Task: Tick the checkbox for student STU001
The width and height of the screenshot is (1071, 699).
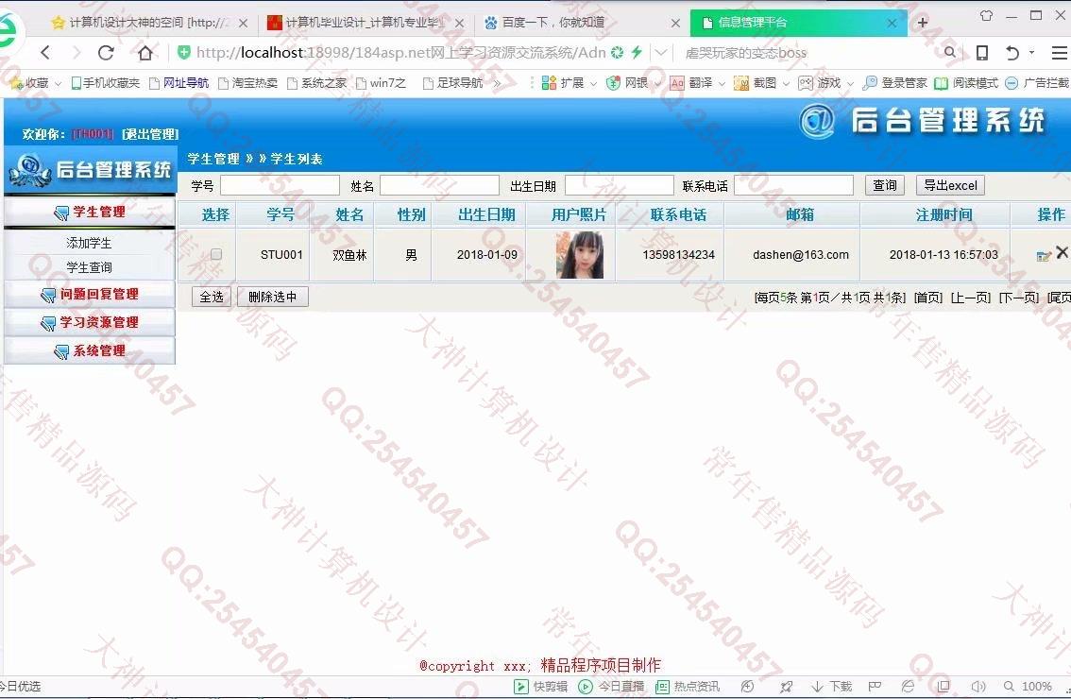Action: coord(216,254)
